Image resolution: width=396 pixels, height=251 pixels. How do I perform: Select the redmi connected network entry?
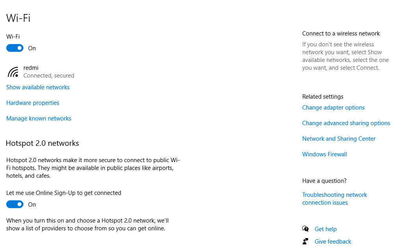31,67
